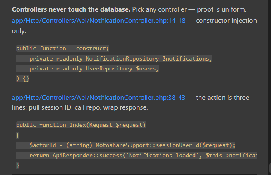Click the bold "Controllers never touch the database" text
271x175 pixels.
pyautogui.click(x=71, y=9)
